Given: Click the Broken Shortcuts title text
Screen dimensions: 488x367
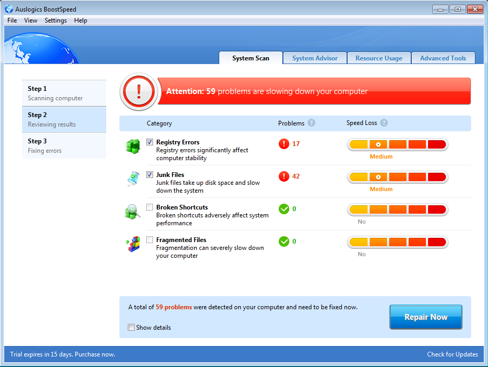Looking at the screenshot, I should click(x=182, y=207).
